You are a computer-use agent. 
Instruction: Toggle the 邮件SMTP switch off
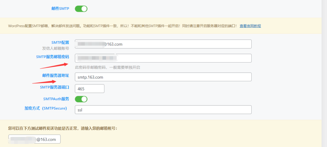pos(81,9)
